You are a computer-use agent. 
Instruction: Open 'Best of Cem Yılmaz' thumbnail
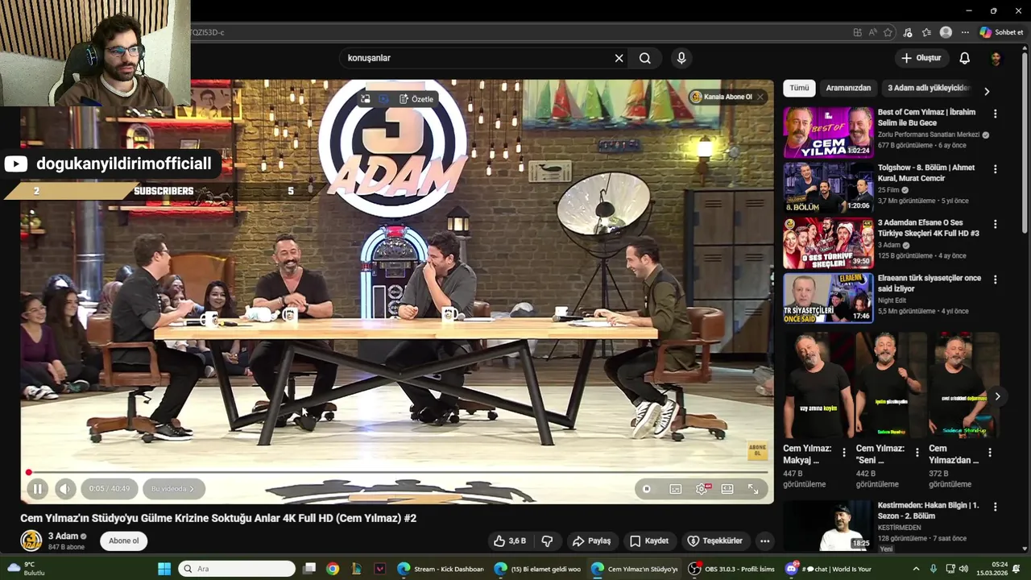[828, 133]
